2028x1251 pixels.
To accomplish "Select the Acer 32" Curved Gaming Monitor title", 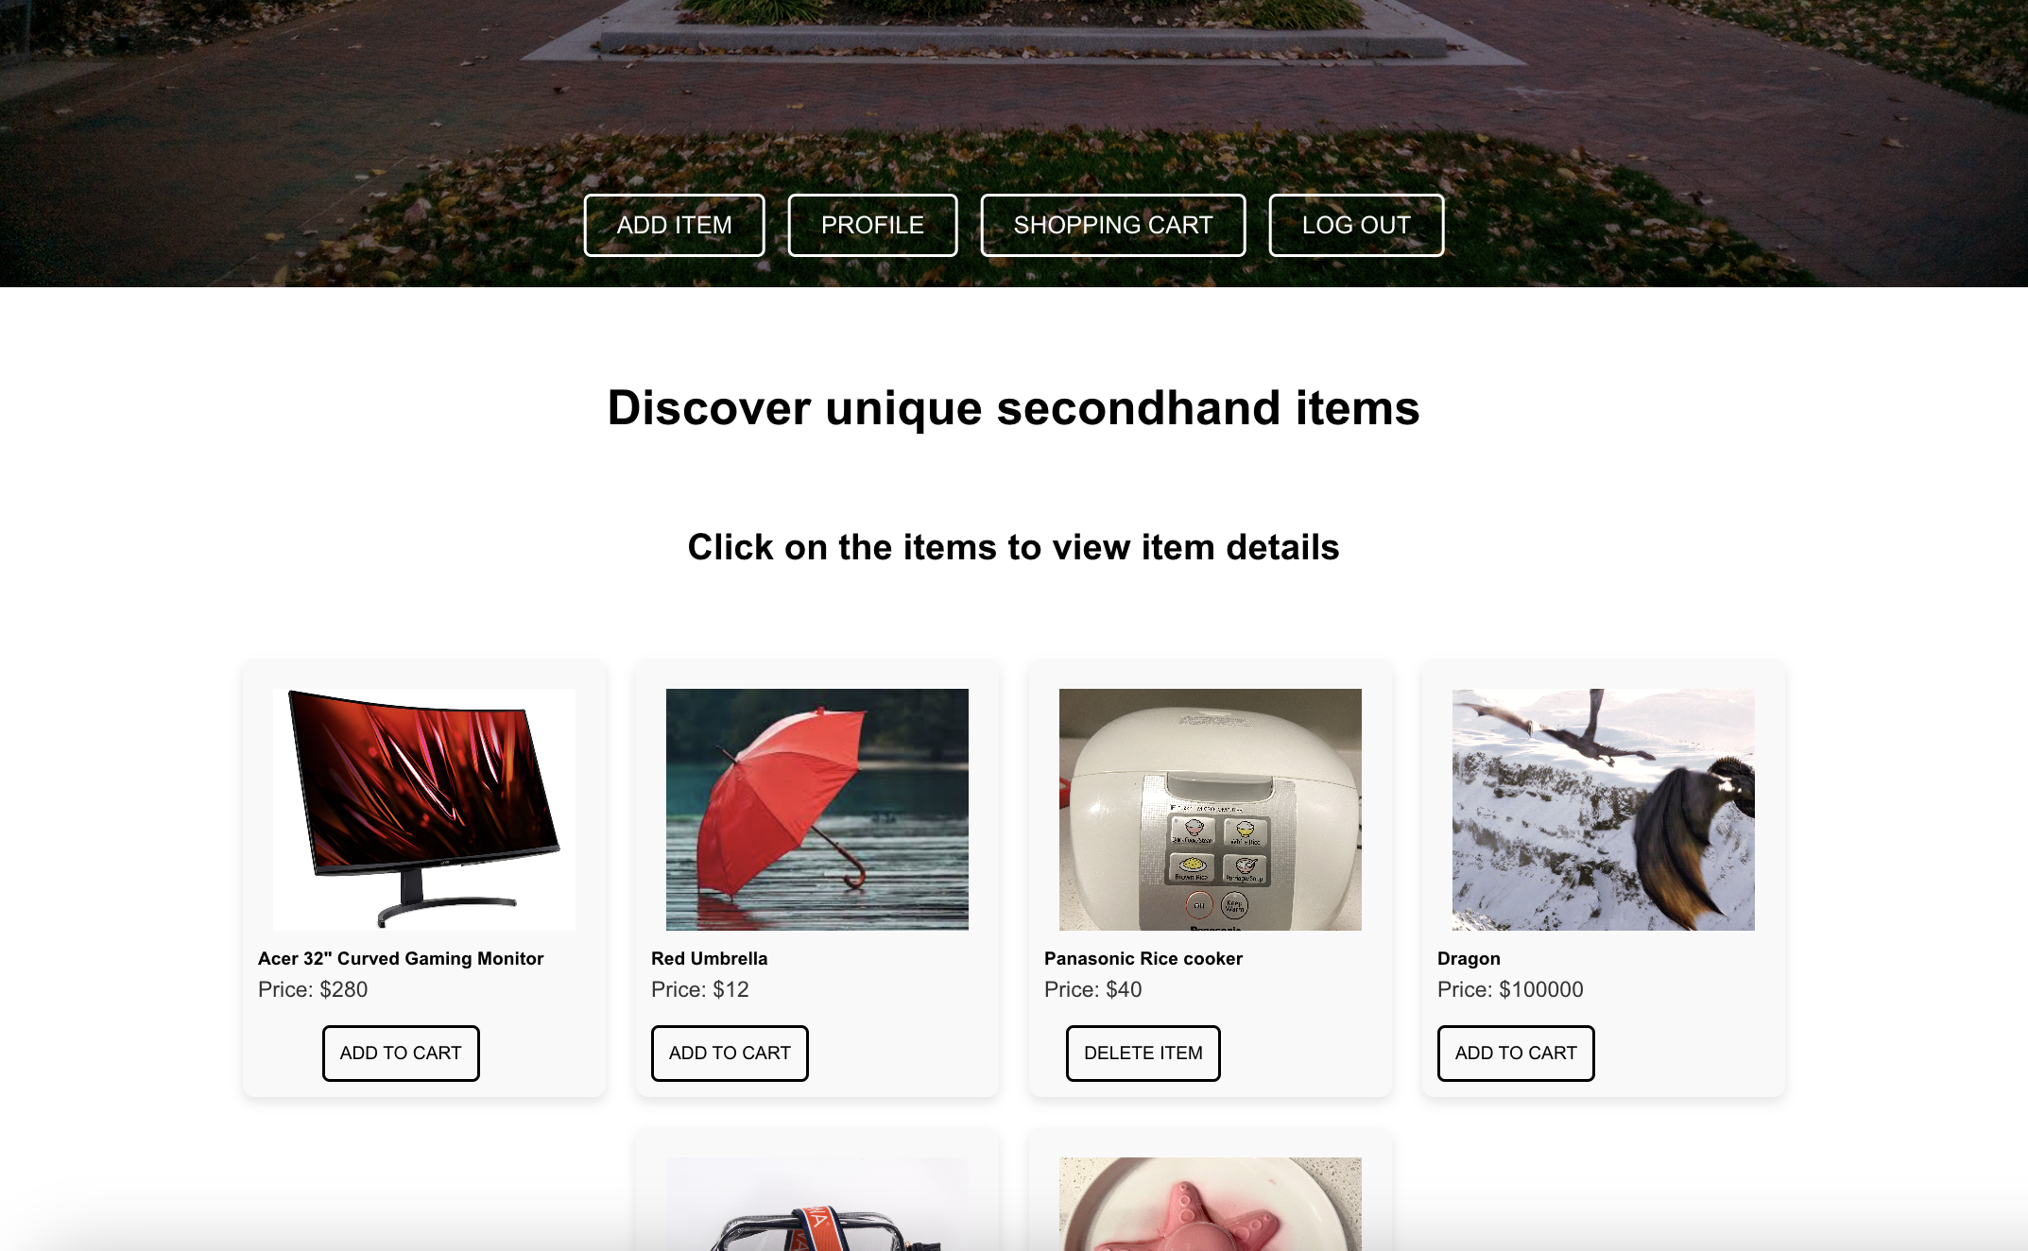I will [401, 958].
